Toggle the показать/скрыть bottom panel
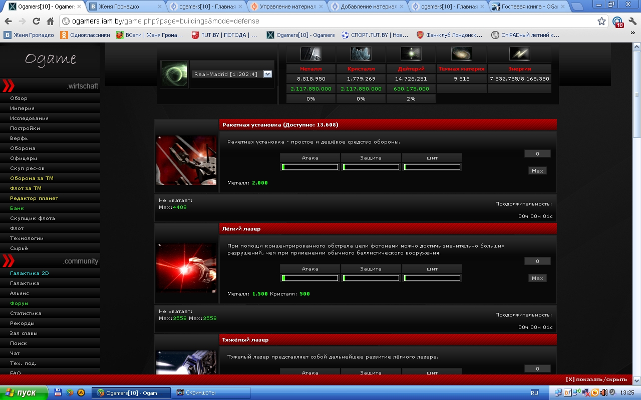This screenshot has width=641, height=400. click(596, 379)
